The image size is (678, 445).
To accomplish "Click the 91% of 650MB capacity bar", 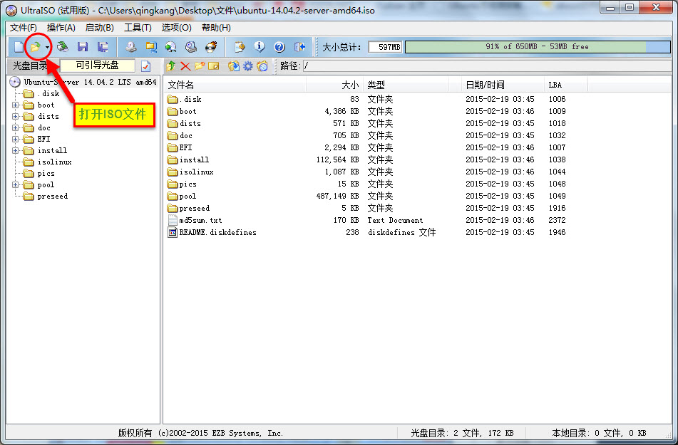I will pos(537,47).
